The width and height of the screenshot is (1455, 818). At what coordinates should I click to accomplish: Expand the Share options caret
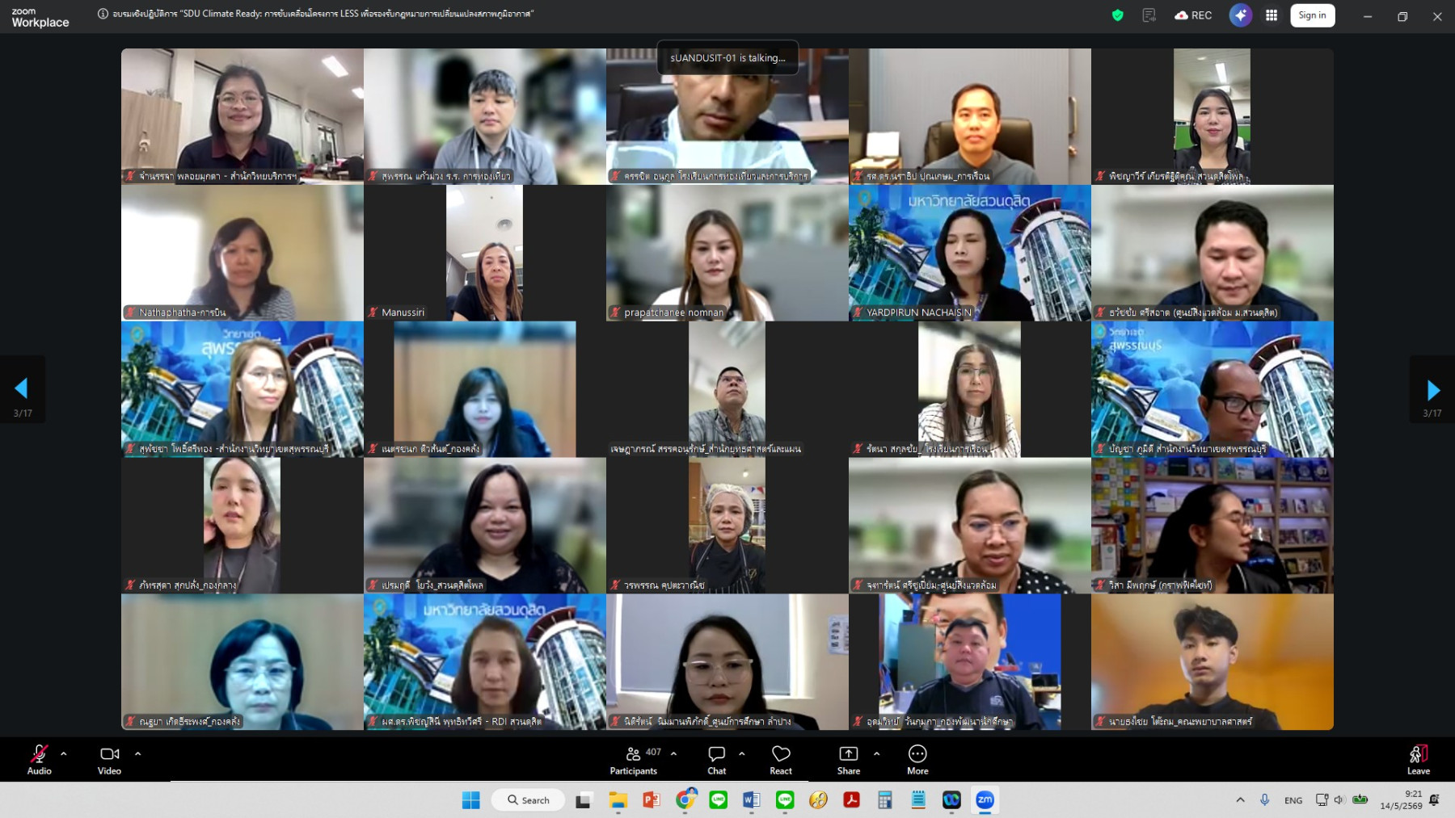click(876, 753)
